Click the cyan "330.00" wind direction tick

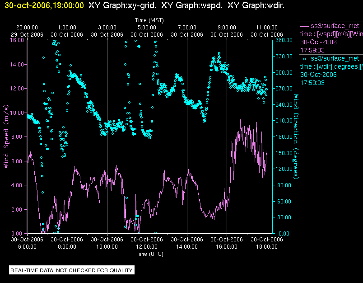point(284,57)
